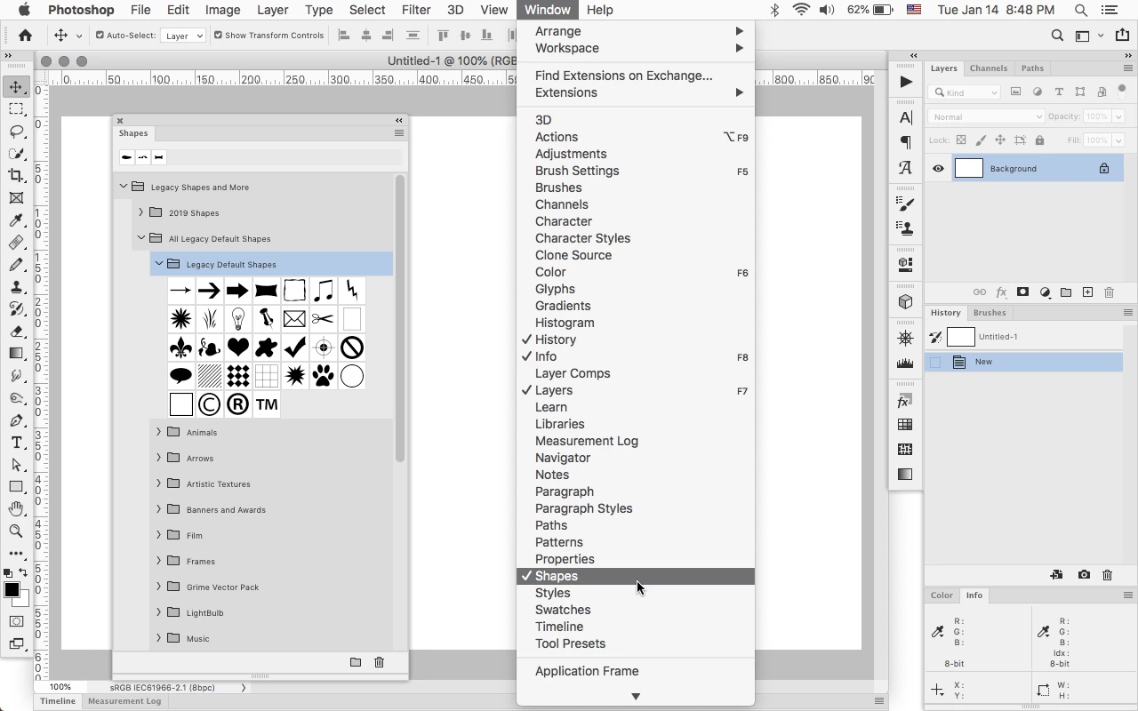1138x711 pixels.
Task: Click the fleur-de-lis shape
Action: [181, 348]
